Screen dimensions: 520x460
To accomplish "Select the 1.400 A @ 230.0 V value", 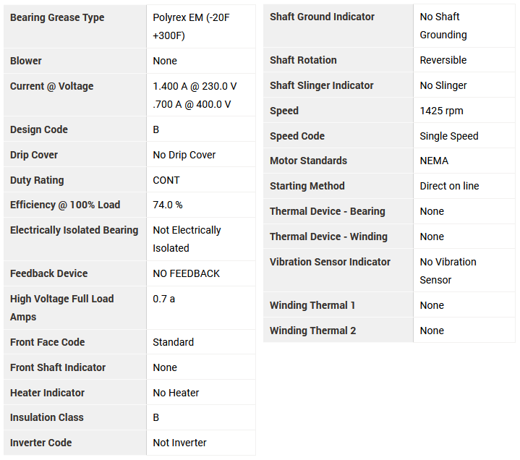I will point(195,86).
